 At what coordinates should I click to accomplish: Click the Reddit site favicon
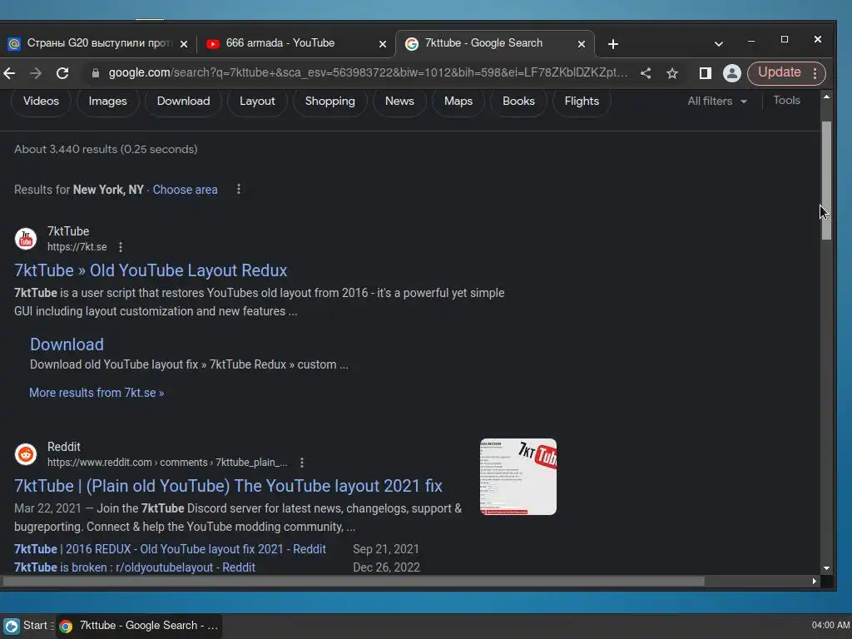tap(26, 454)
